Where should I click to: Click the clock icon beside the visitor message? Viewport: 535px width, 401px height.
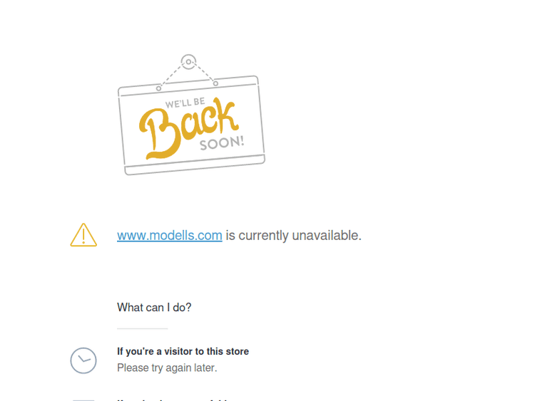[x=83, y=360]
